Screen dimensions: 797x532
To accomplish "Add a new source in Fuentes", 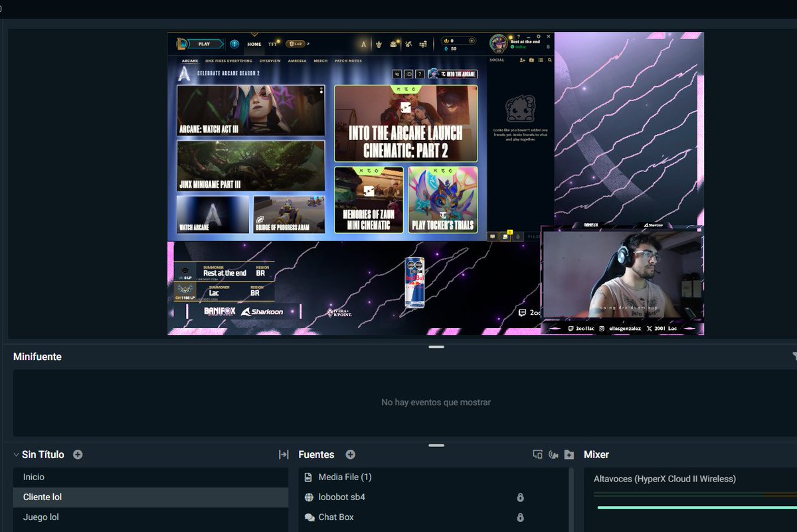I will (x=351, y=455).
